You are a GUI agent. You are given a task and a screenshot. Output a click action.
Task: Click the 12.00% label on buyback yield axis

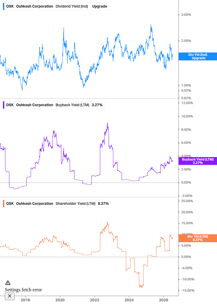tap(187, 103)
